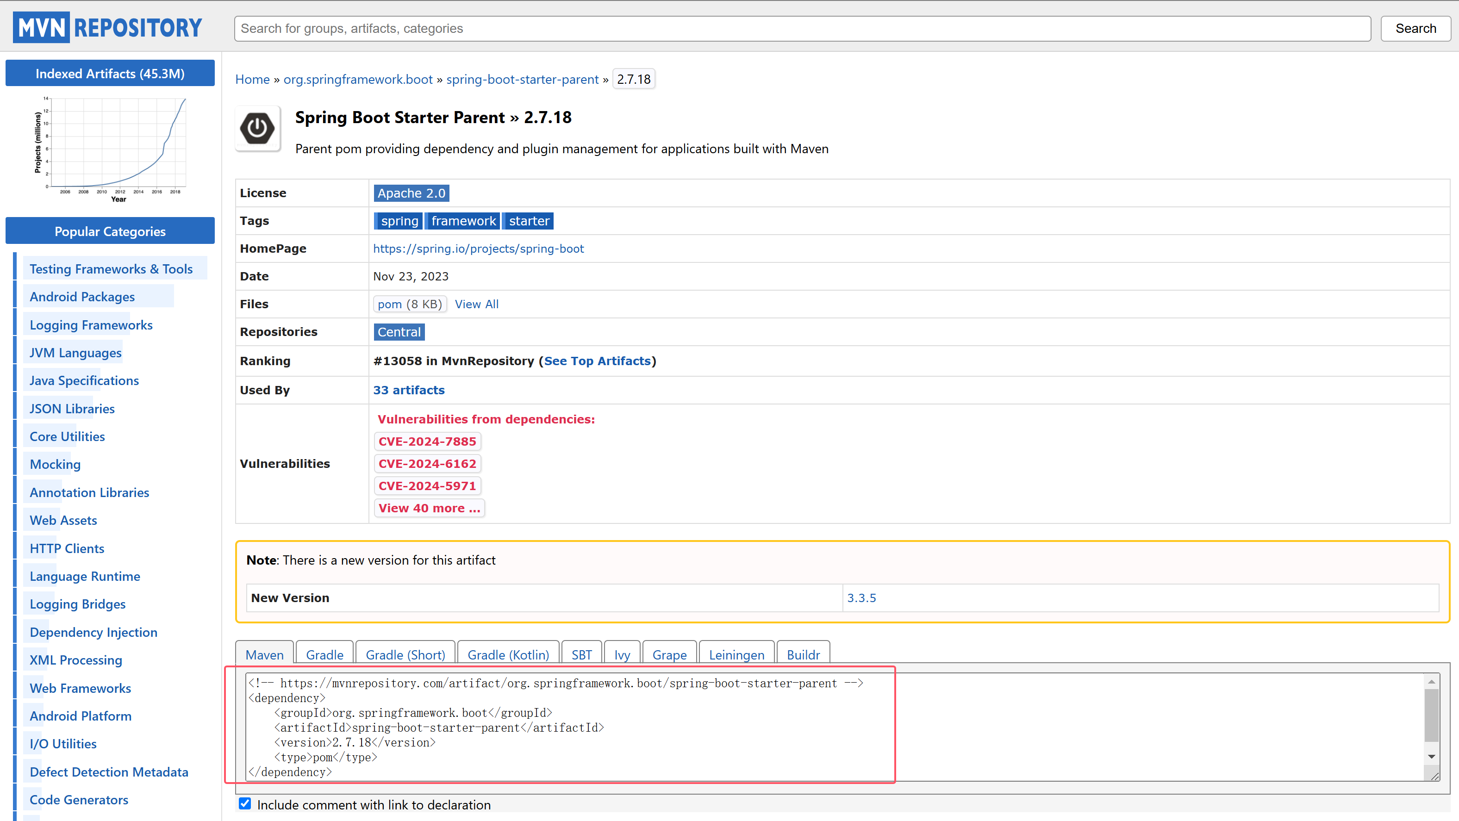Open Dependency Injection category
Image resolution: width=1459 pixels, height=821 pixels.
pyautogui.click(x=94, y=633)
